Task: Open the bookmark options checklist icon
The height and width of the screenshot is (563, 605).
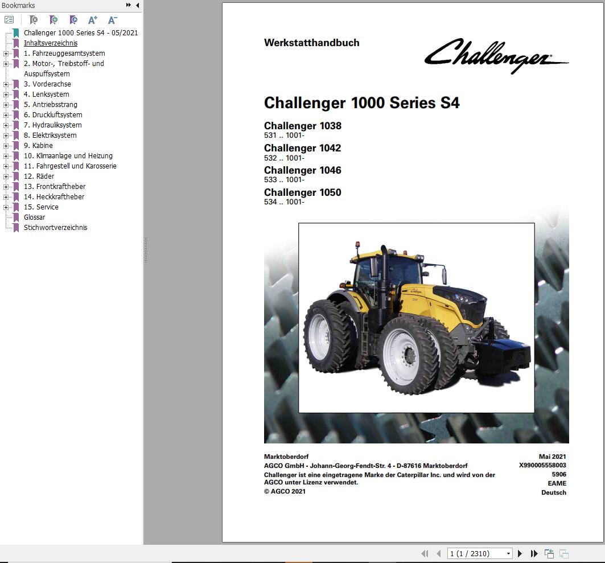Action: click(x=9, y=20)
